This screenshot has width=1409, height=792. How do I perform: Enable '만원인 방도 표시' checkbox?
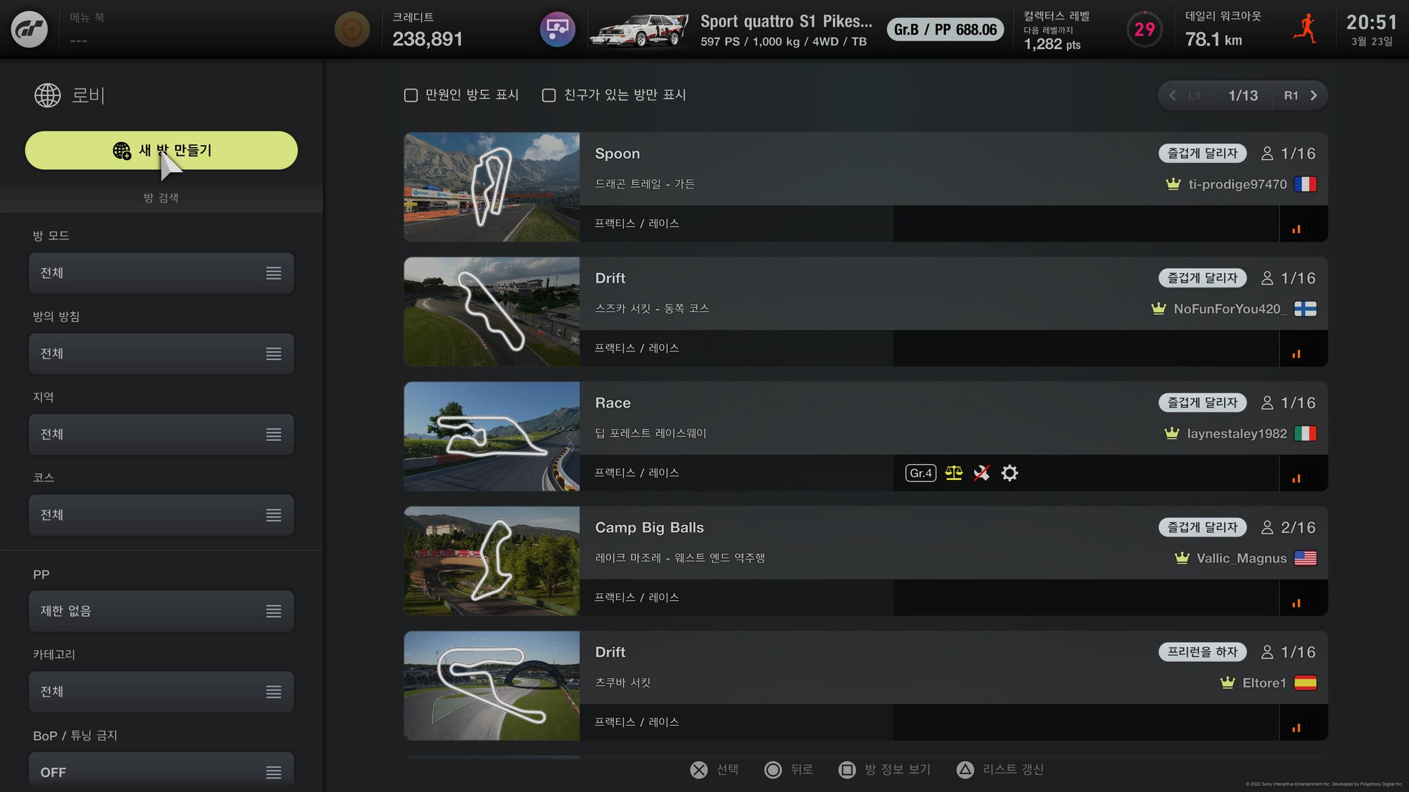[411, 96]
